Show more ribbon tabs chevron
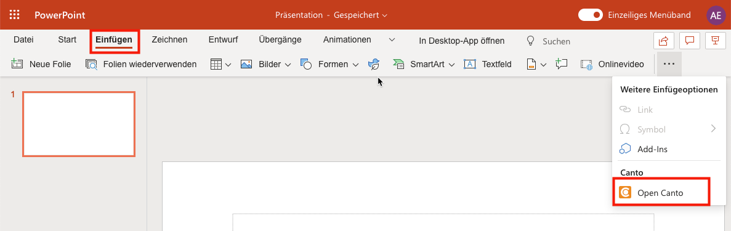Viewport: 731px width, 231px height. pos(392,39)
